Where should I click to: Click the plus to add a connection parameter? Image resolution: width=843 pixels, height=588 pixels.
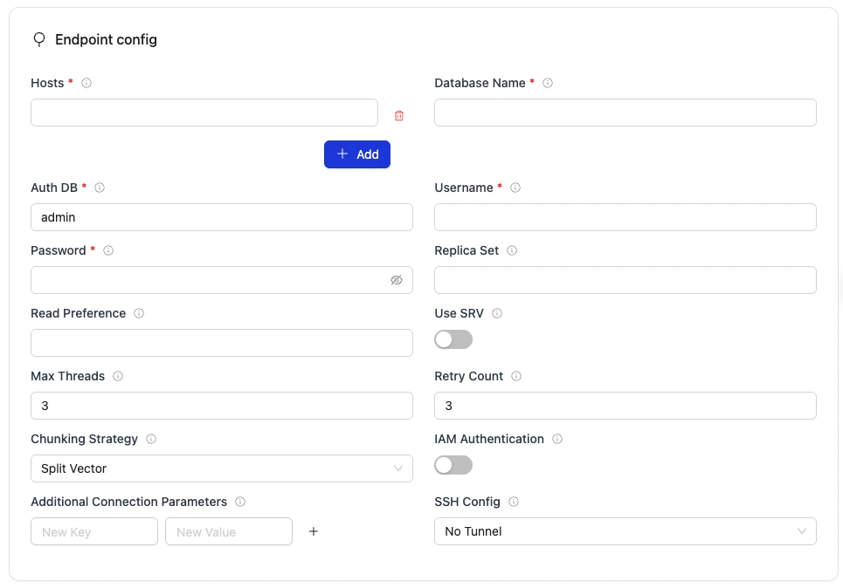313,531
